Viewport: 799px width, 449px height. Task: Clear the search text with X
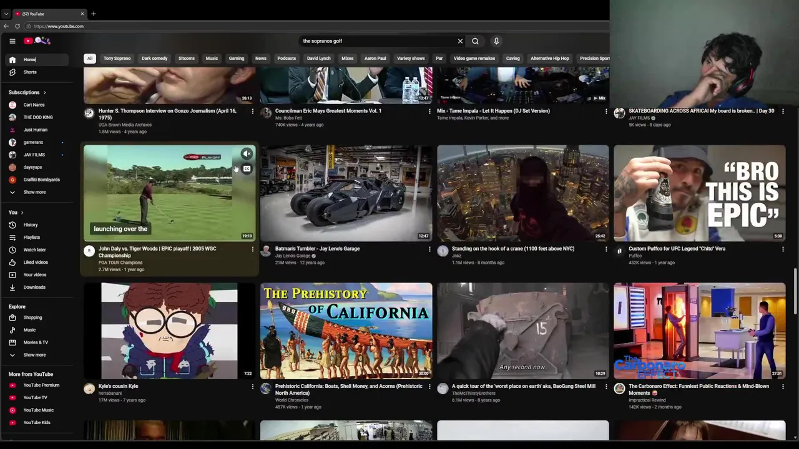(460, 41)
